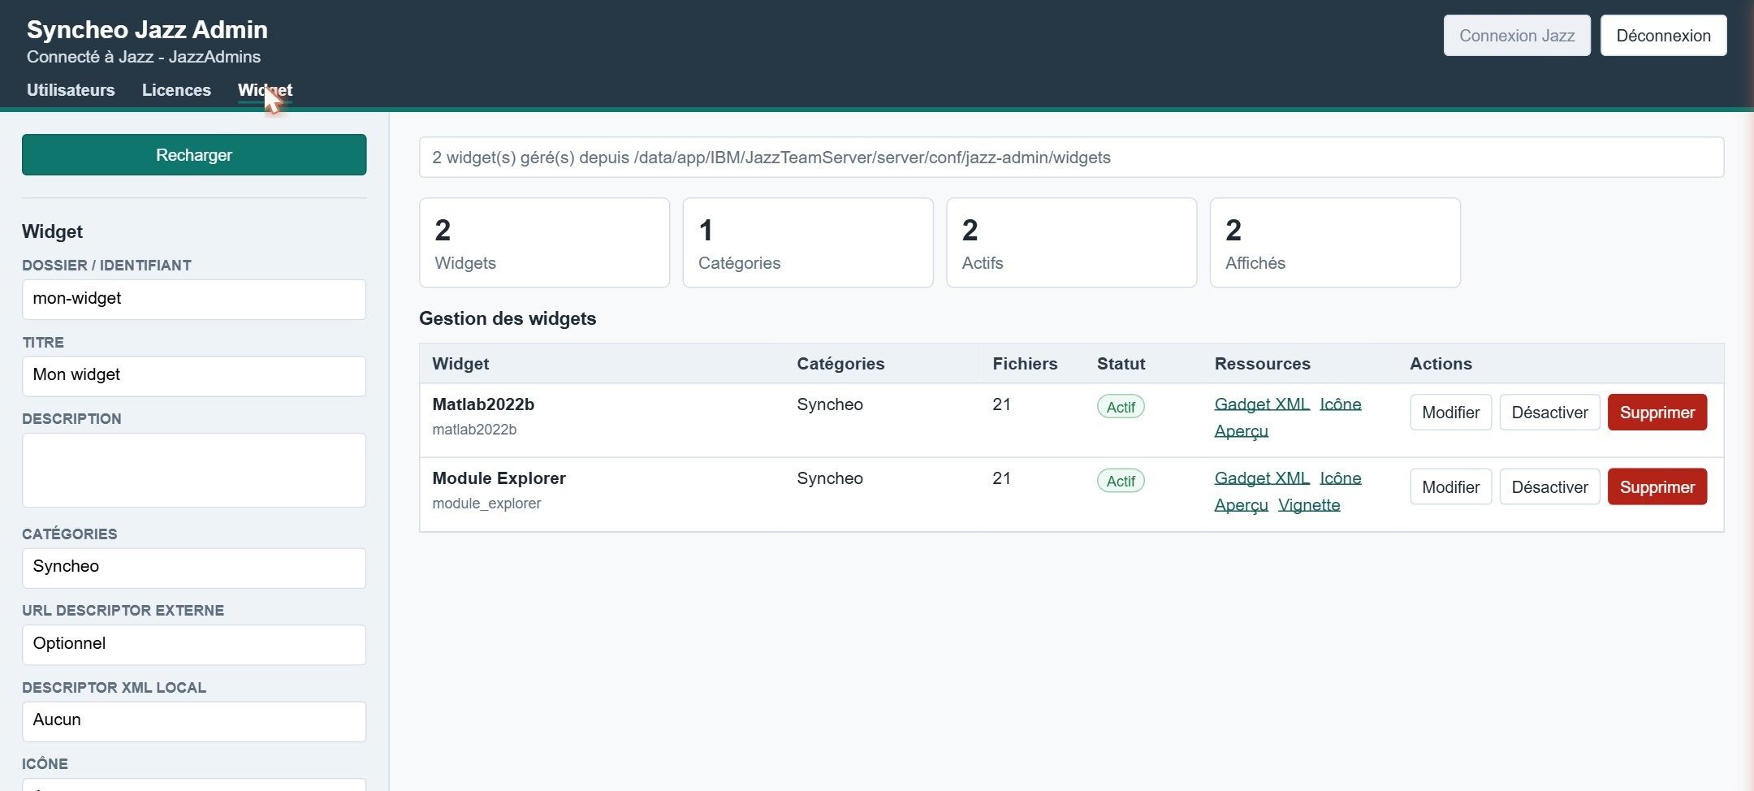Click the URL Descriptor Externe field
Screen dimensions: 1754x791
point(194,644)
